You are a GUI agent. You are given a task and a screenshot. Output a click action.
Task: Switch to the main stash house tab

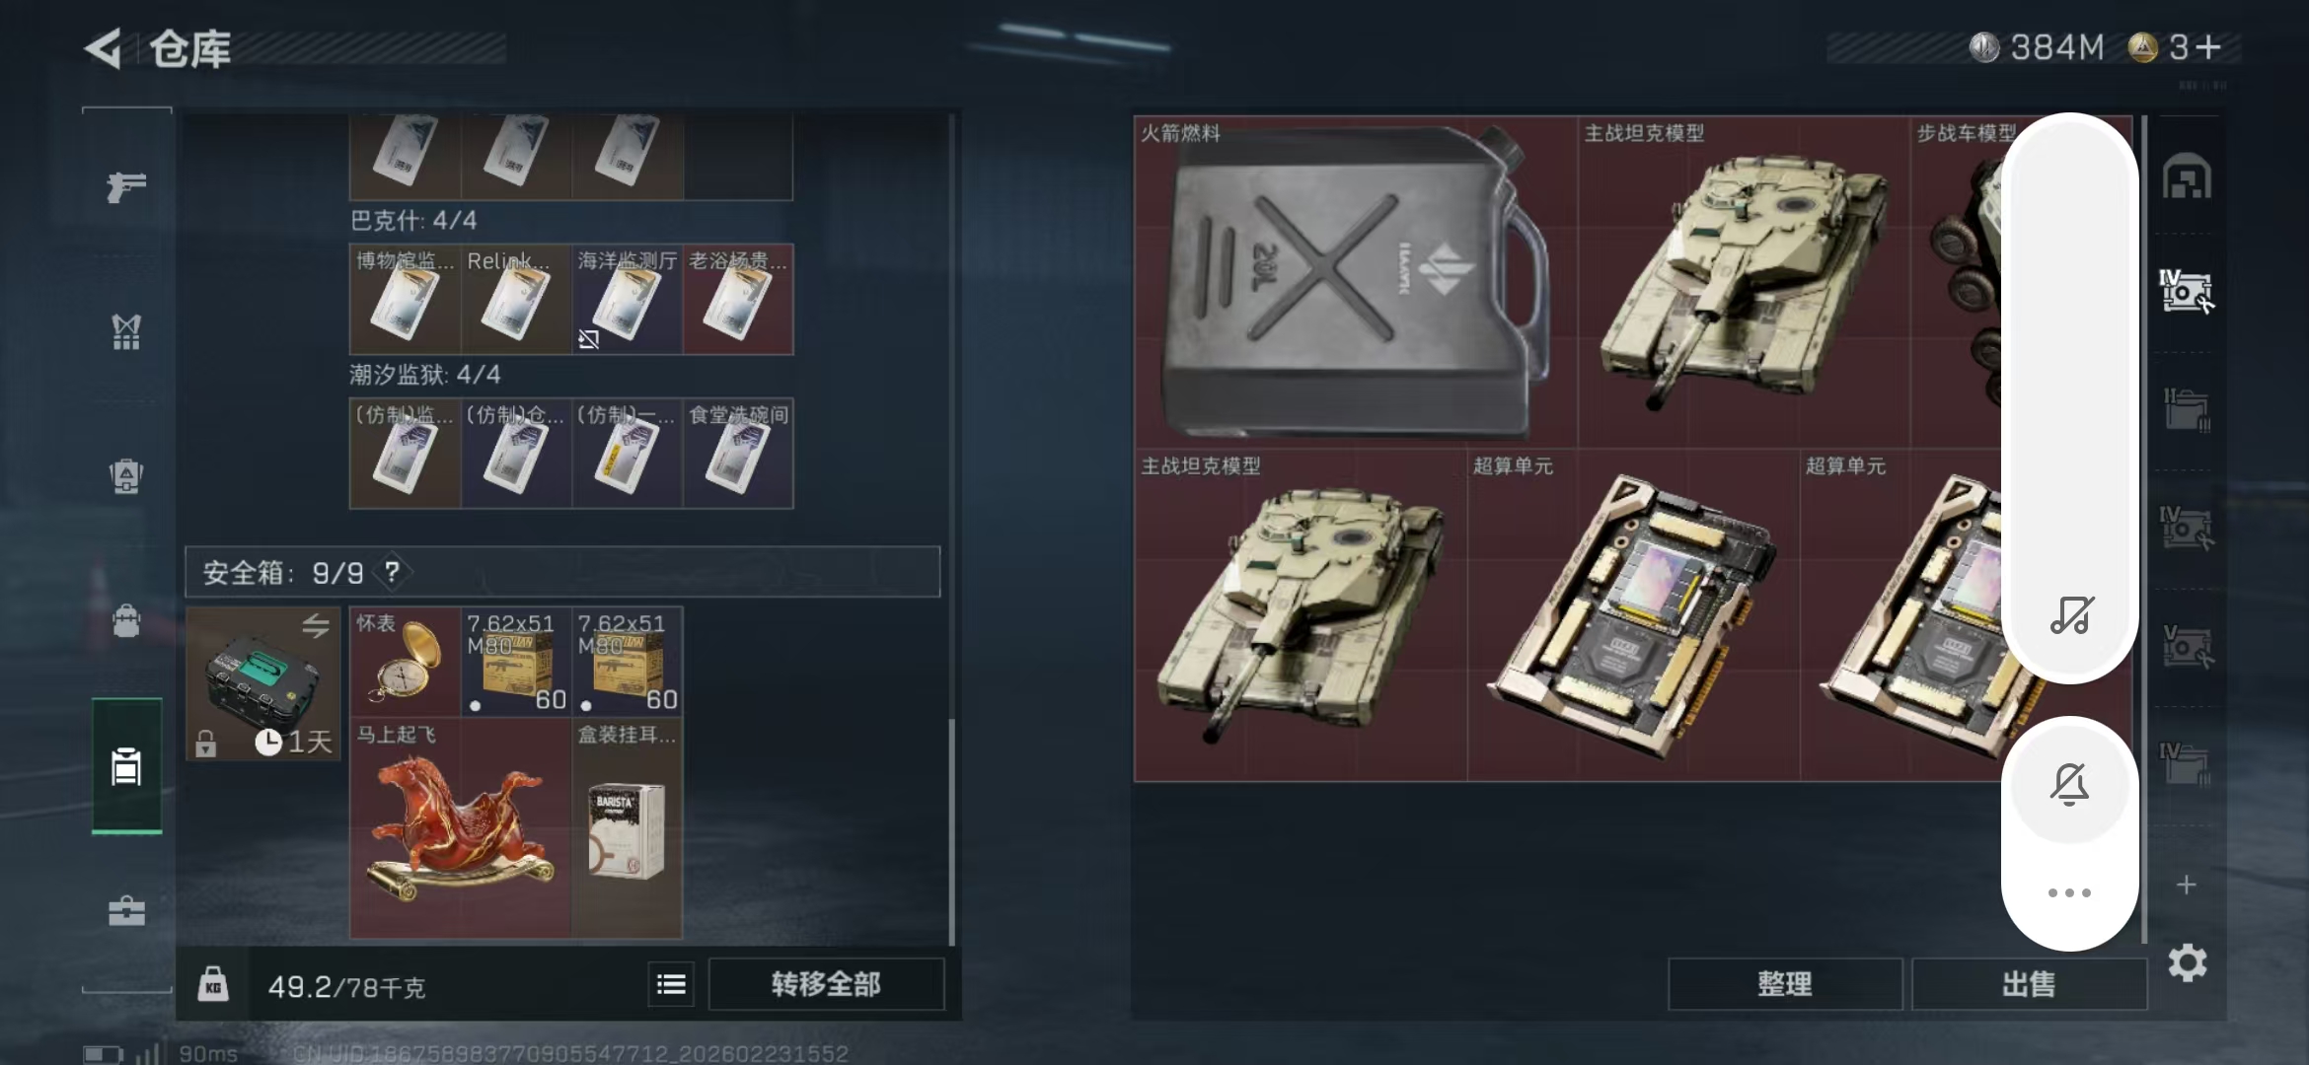[x=2187, y=178]
